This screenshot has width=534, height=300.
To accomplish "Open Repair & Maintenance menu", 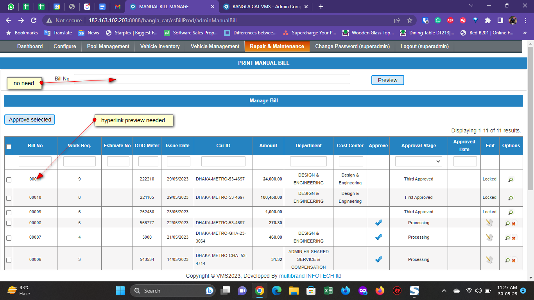I will click(x=277, y=46).
